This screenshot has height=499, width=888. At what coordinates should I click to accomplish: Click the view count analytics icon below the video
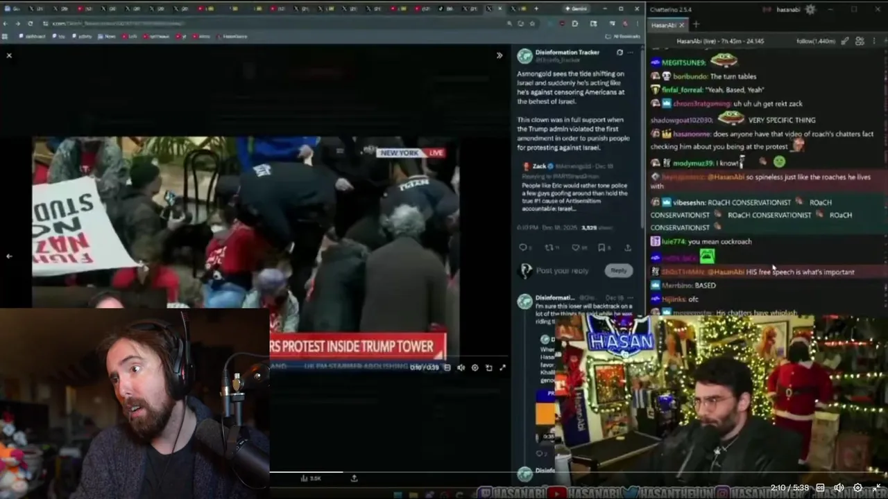(x=311, y=478)
